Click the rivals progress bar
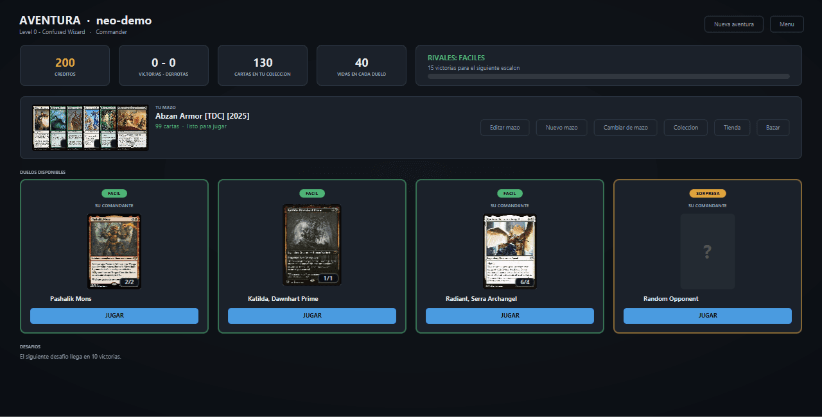This screenshot has height=417, width=822. coord(609,76)
